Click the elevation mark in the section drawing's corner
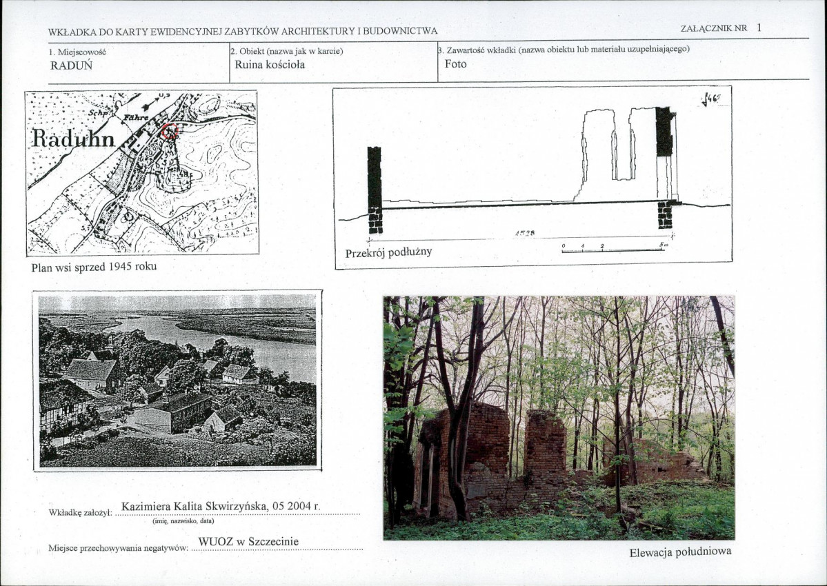Image resolution: width=827 pixels, height=586 pixels. point(710,101)
